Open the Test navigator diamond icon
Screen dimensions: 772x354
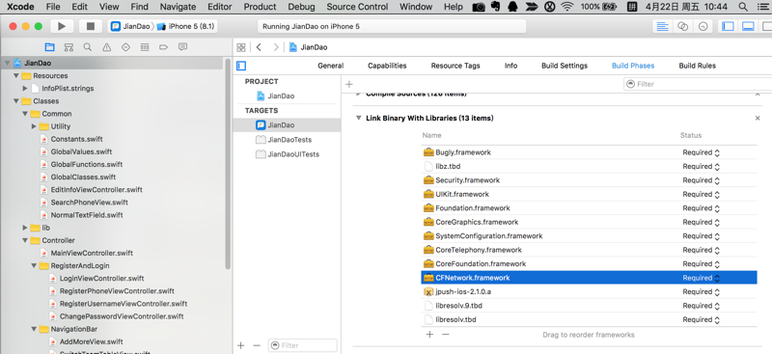125,47
